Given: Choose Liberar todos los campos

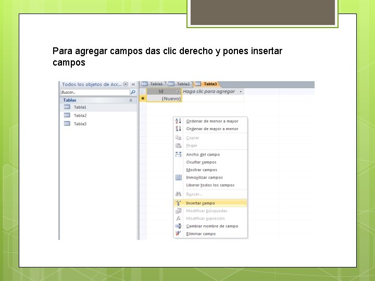Looking at the screenshot, I should (x=210, y=185).
